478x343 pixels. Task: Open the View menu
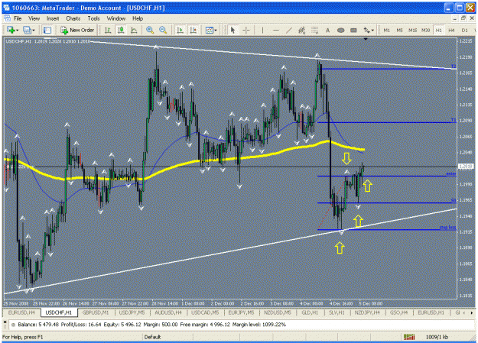(x=34, y=18)
